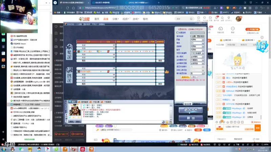Switch to the 个性头像 tab

click(95, 102)
